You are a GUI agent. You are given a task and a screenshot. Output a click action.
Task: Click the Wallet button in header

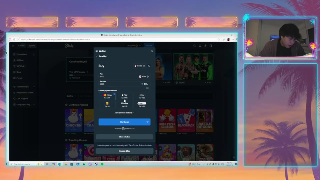[x=149, y=45]
